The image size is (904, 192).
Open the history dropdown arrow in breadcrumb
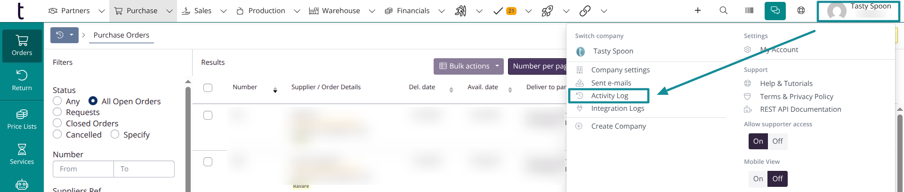point(72,35)
